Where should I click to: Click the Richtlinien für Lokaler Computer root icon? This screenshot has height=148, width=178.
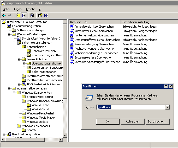point(4,22)
